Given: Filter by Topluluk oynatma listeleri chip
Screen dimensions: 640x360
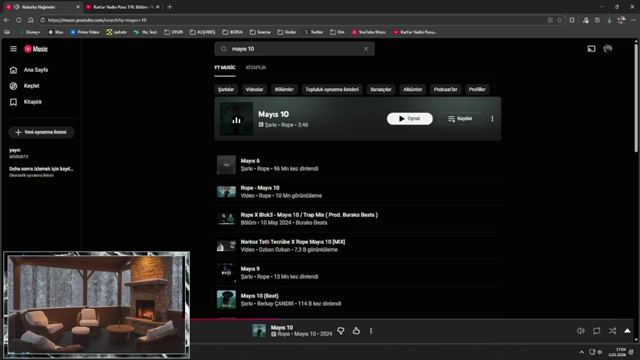Looking at the screenshot, I should tap(332, 89).
